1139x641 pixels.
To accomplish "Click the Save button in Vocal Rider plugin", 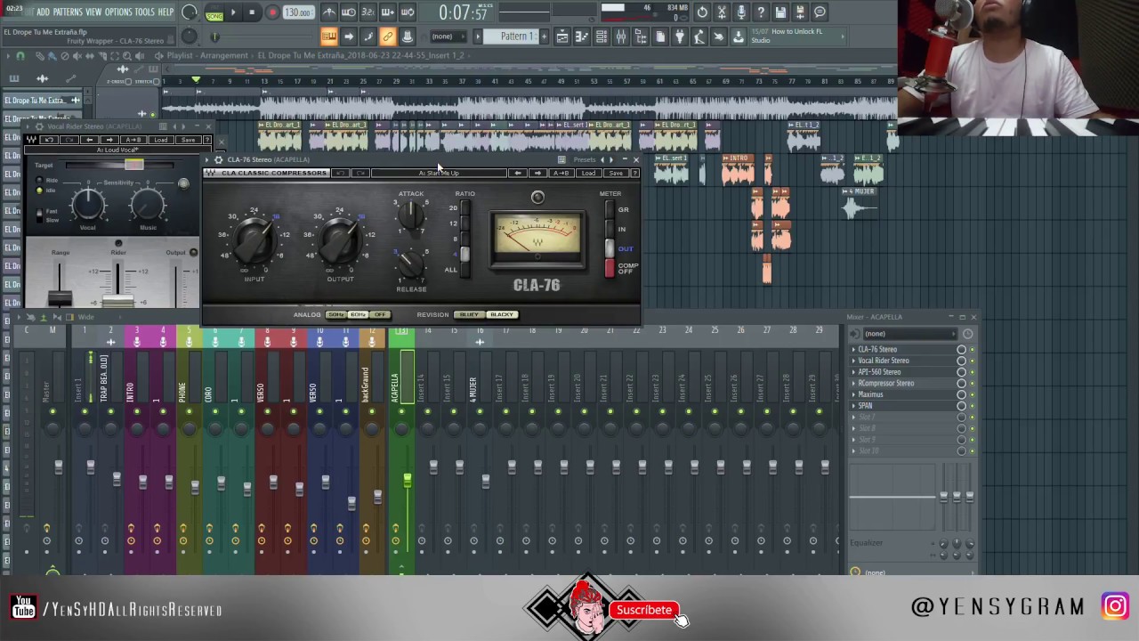I will tap(188, 140).
